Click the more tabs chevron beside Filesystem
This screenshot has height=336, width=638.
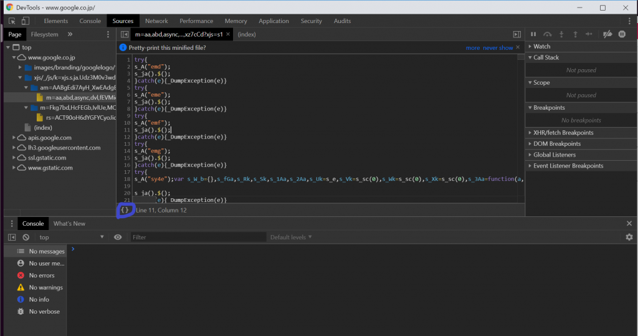70,34
